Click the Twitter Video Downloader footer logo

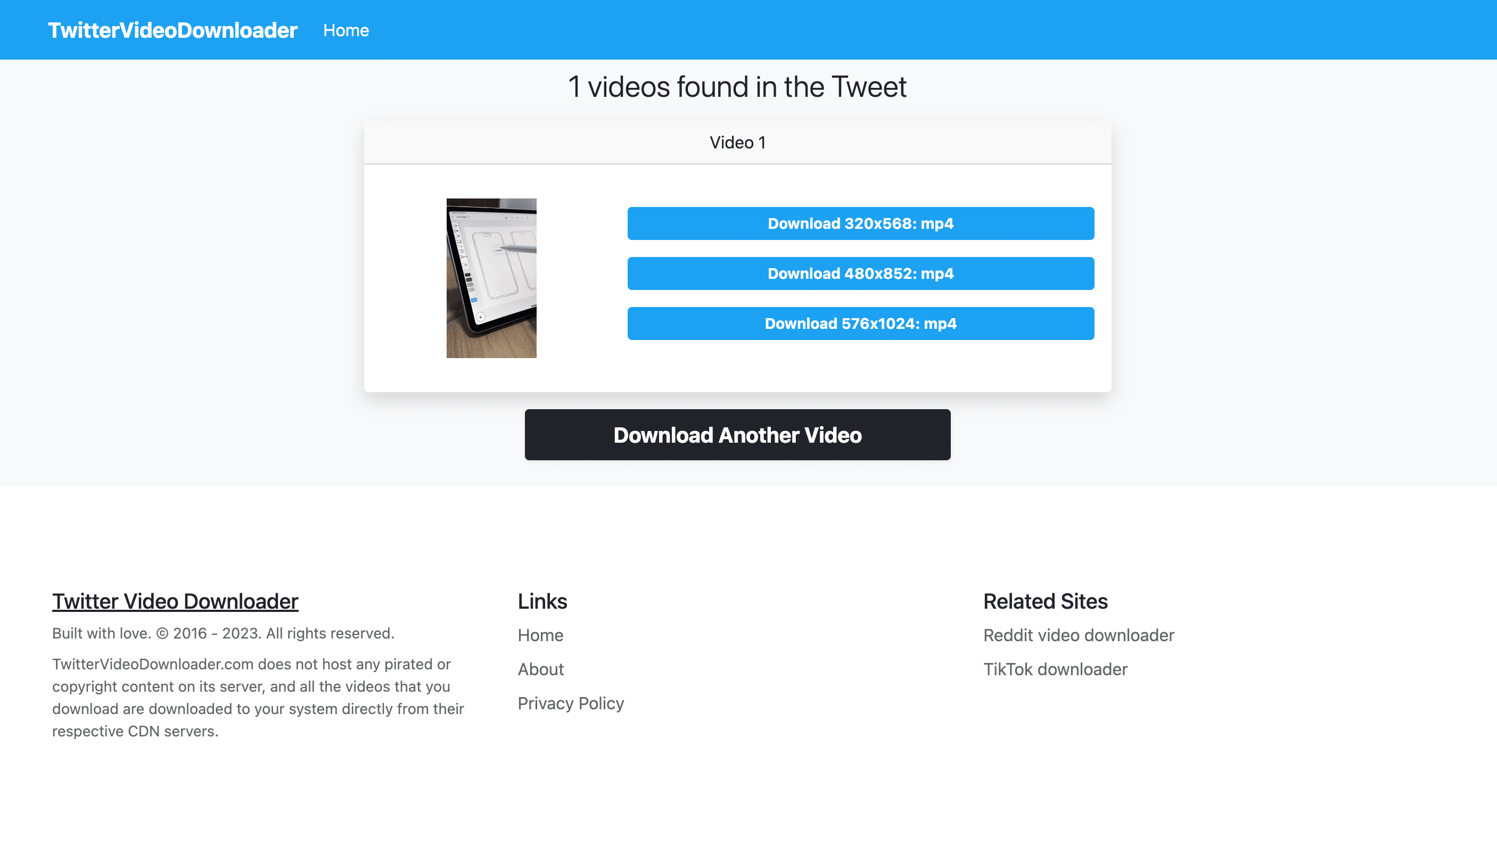175,601
